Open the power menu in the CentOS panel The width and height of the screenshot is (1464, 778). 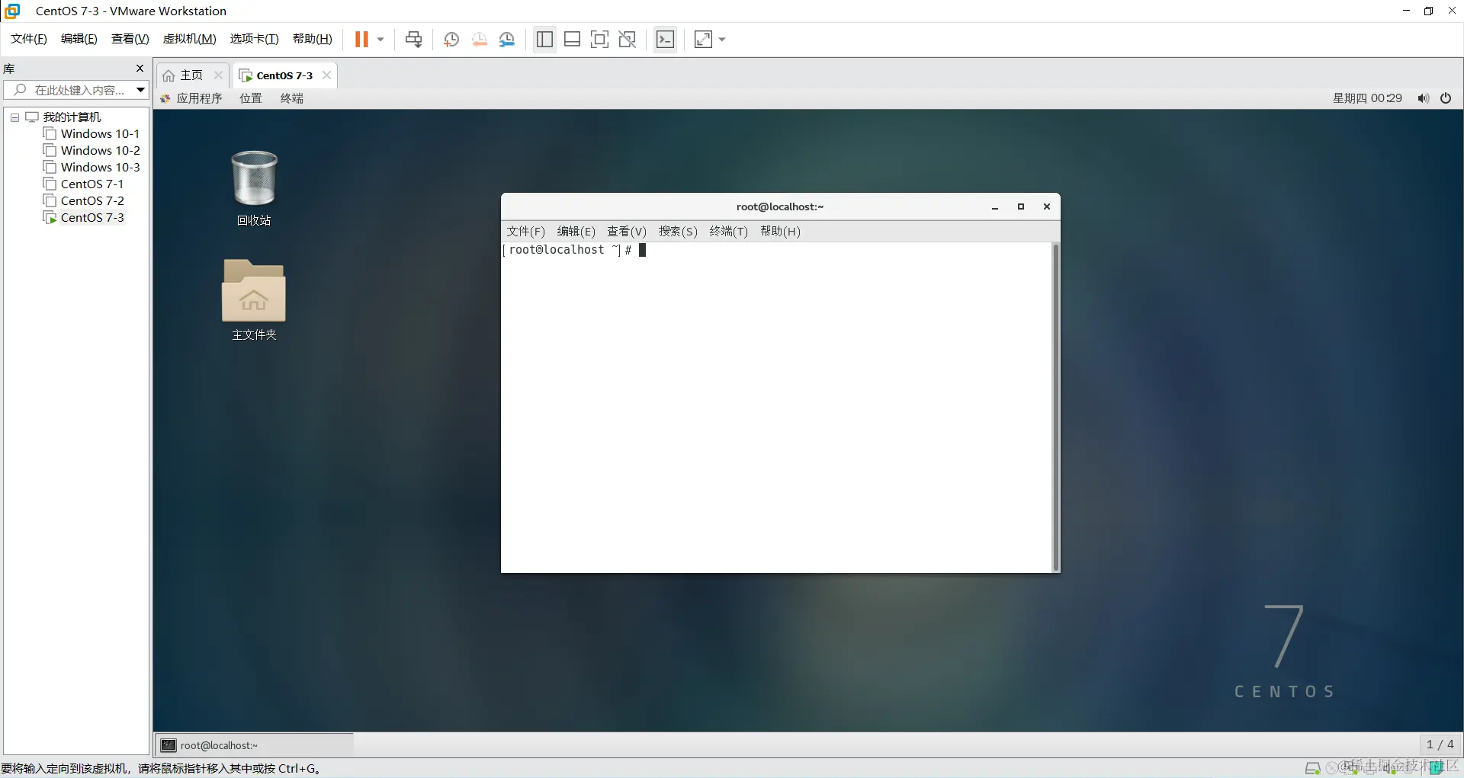point(1446,98)
